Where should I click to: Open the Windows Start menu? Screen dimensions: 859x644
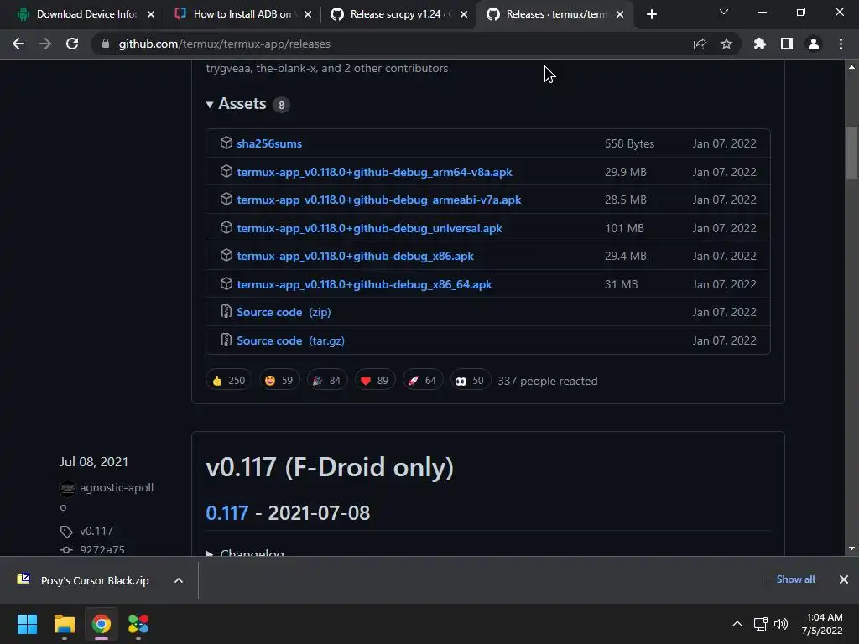[x=27, y=624]
